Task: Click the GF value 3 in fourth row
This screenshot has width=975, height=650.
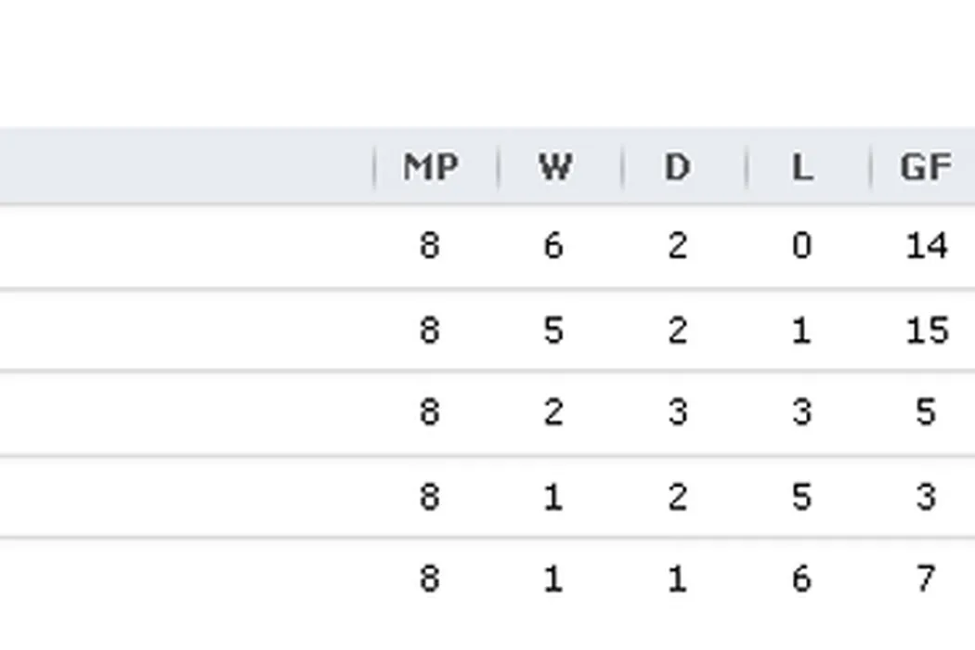Action: [x=926, y=497]
